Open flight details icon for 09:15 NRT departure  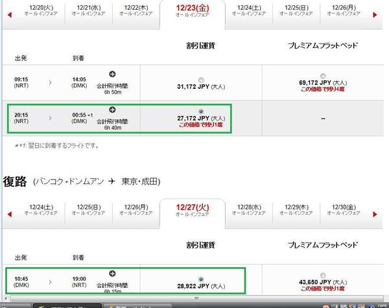(112, 74)
